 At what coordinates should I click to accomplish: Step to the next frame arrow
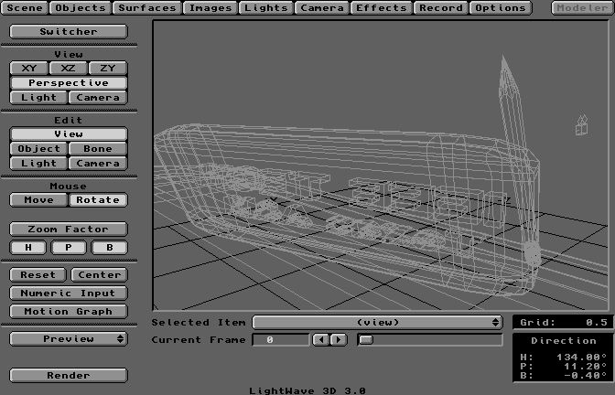coord(339,340)
